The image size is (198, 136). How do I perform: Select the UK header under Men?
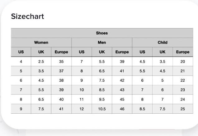pyautogui.click(x=102, y=52)
